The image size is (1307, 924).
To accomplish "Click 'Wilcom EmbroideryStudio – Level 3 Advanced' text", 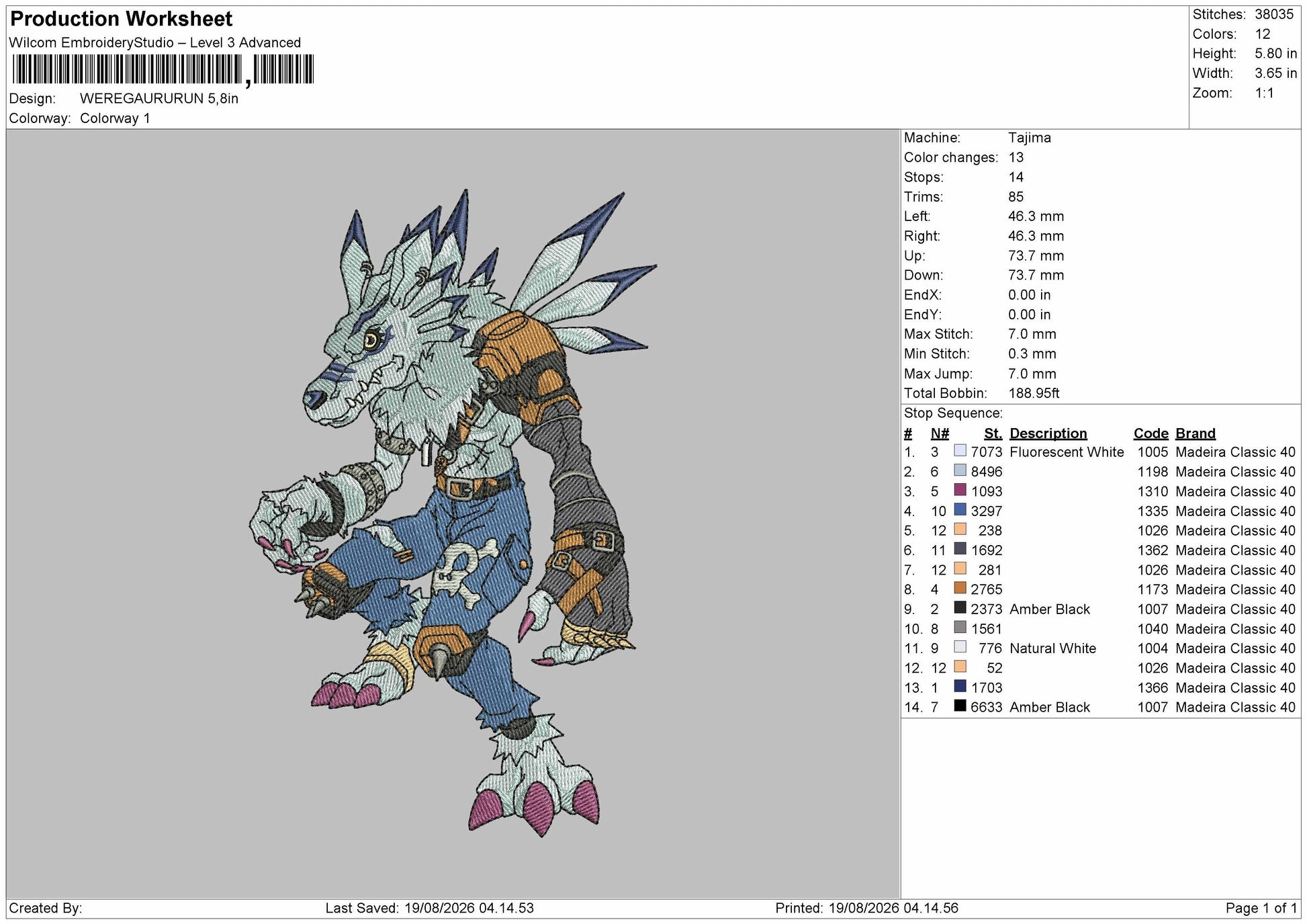I will pyautogui.click(x=155, y=42).
